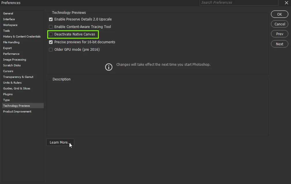Go to History & Content Credentials
This screenshot has height=184, width=291.
click(23, 36)
